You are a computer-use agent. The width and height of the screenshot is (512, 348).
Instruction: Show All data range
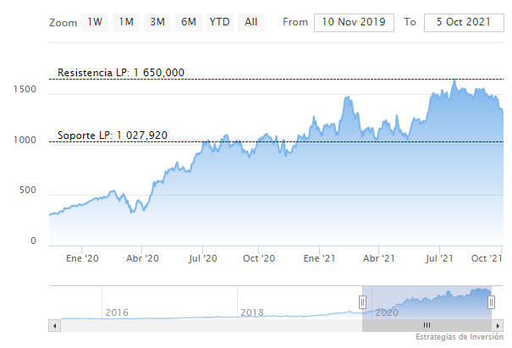(251, 22)
